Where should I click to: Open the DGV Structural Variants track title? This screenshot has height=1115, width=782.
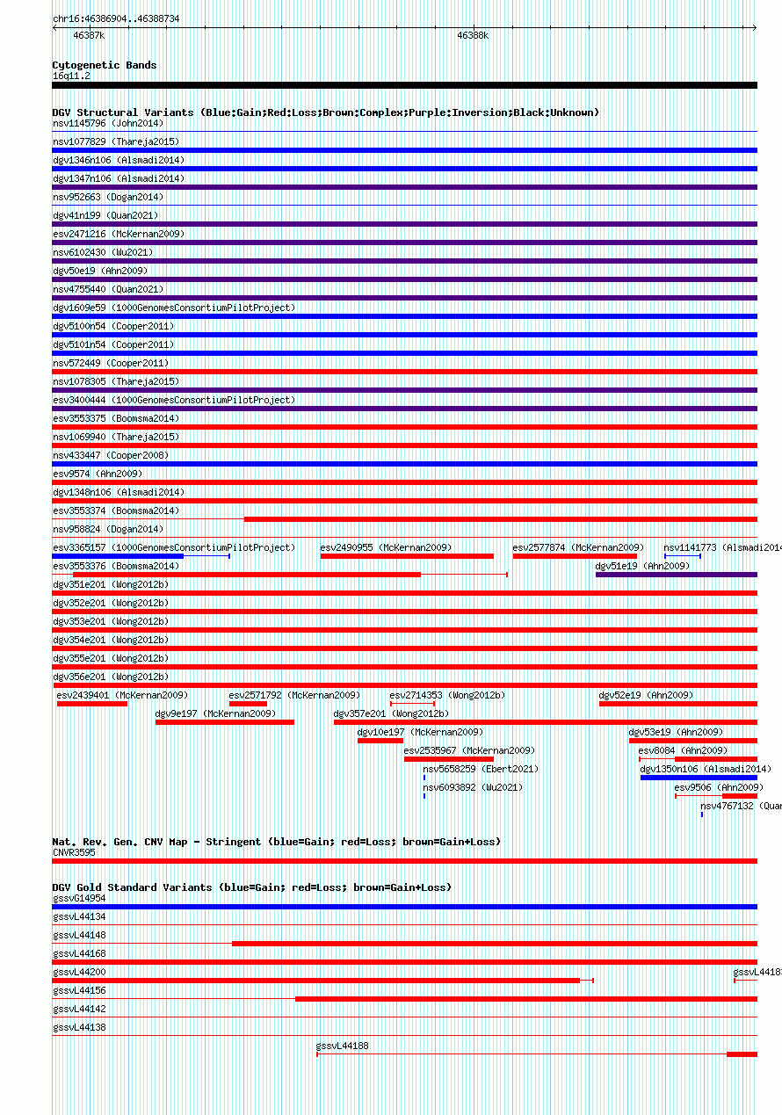pos(325,112)
